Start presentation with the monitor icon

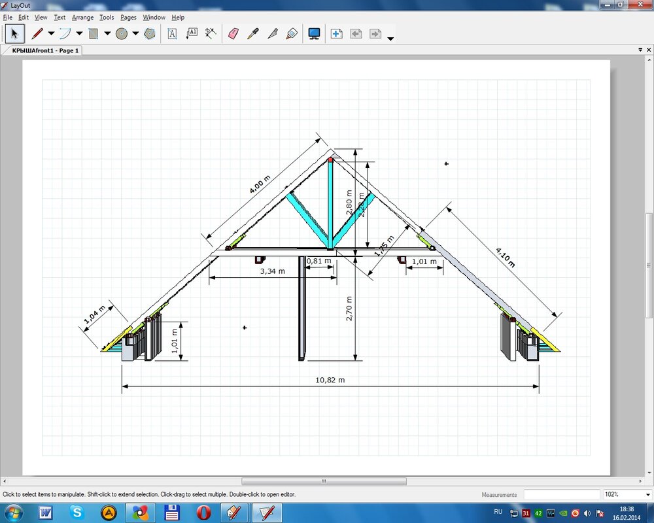314,33
